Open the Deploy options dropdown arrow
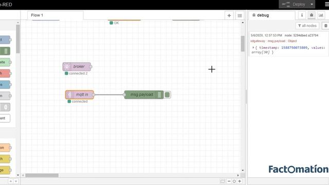The height and width of the screenshot is (185, 329). pos(312,4)
